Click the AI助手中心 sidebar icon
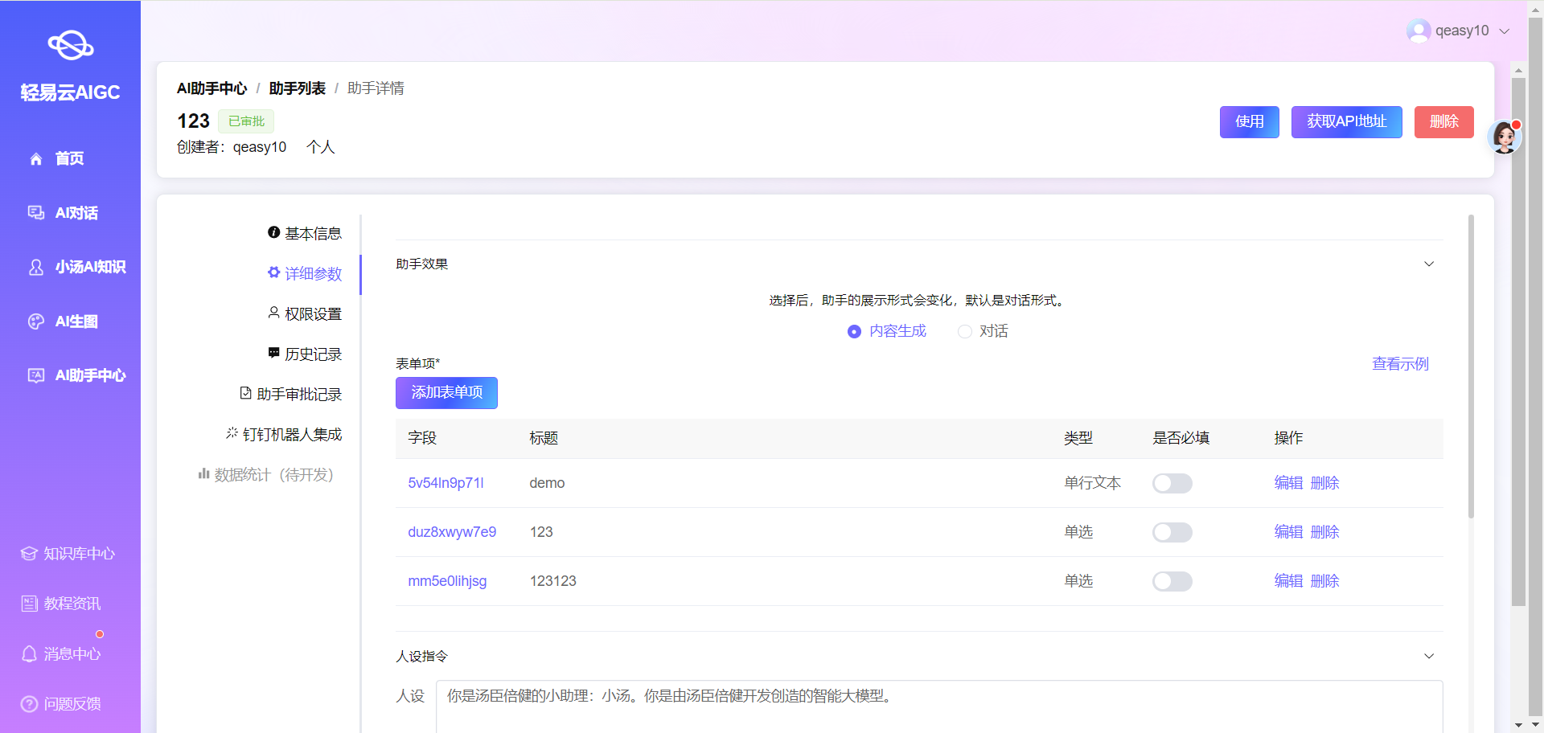The height and width of the screenshot is (733, 1544). click(36, 375)
